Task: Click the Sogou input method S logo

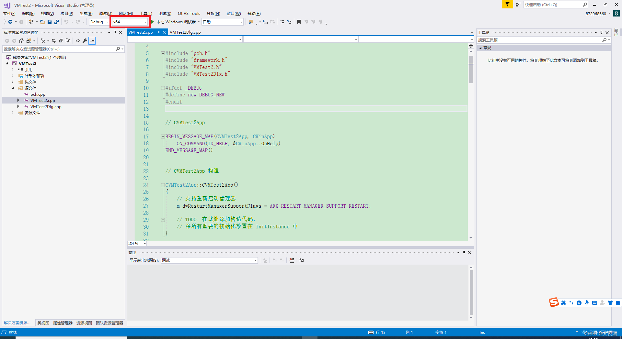Action: (554, 302)
